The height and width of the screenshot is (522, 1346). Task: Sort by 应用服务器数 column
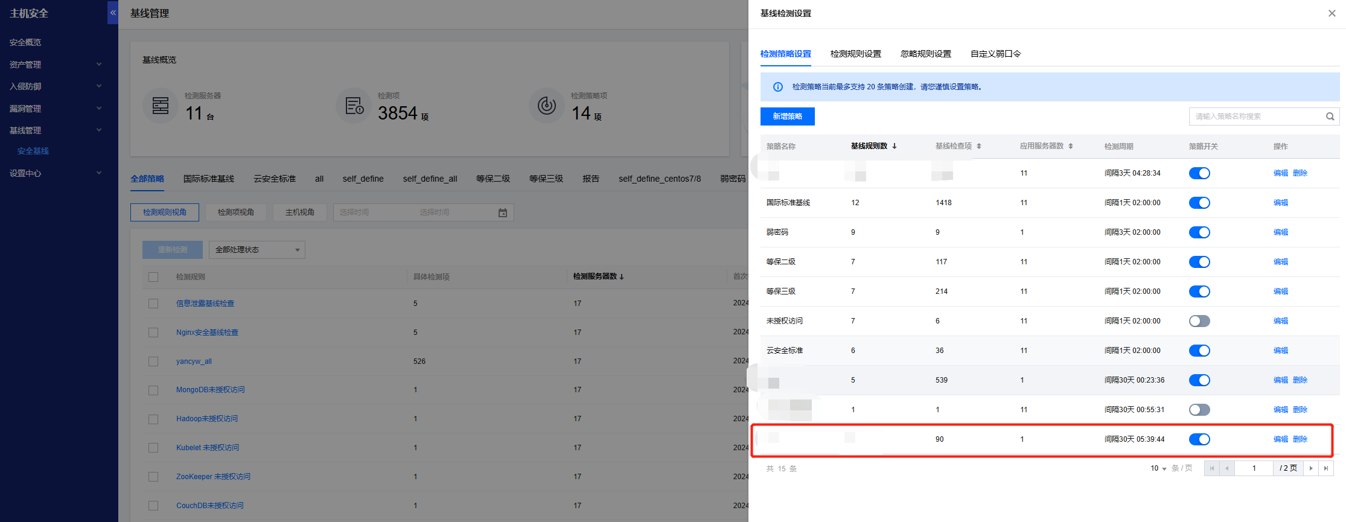[x=1070, y=146]
